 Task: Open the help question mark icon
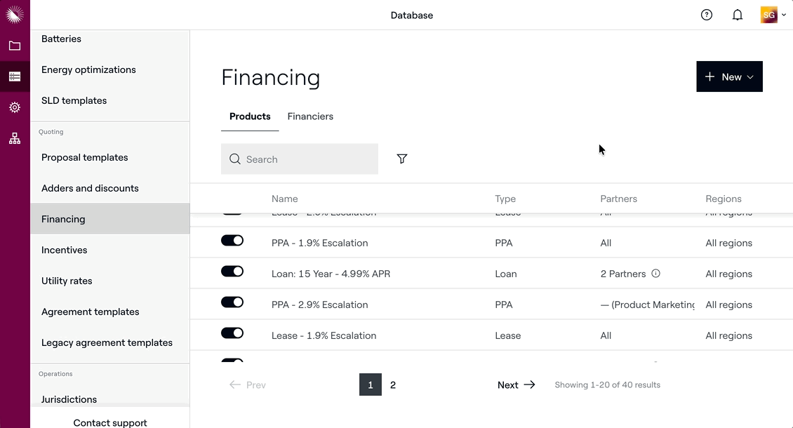(x=707, y=15)
